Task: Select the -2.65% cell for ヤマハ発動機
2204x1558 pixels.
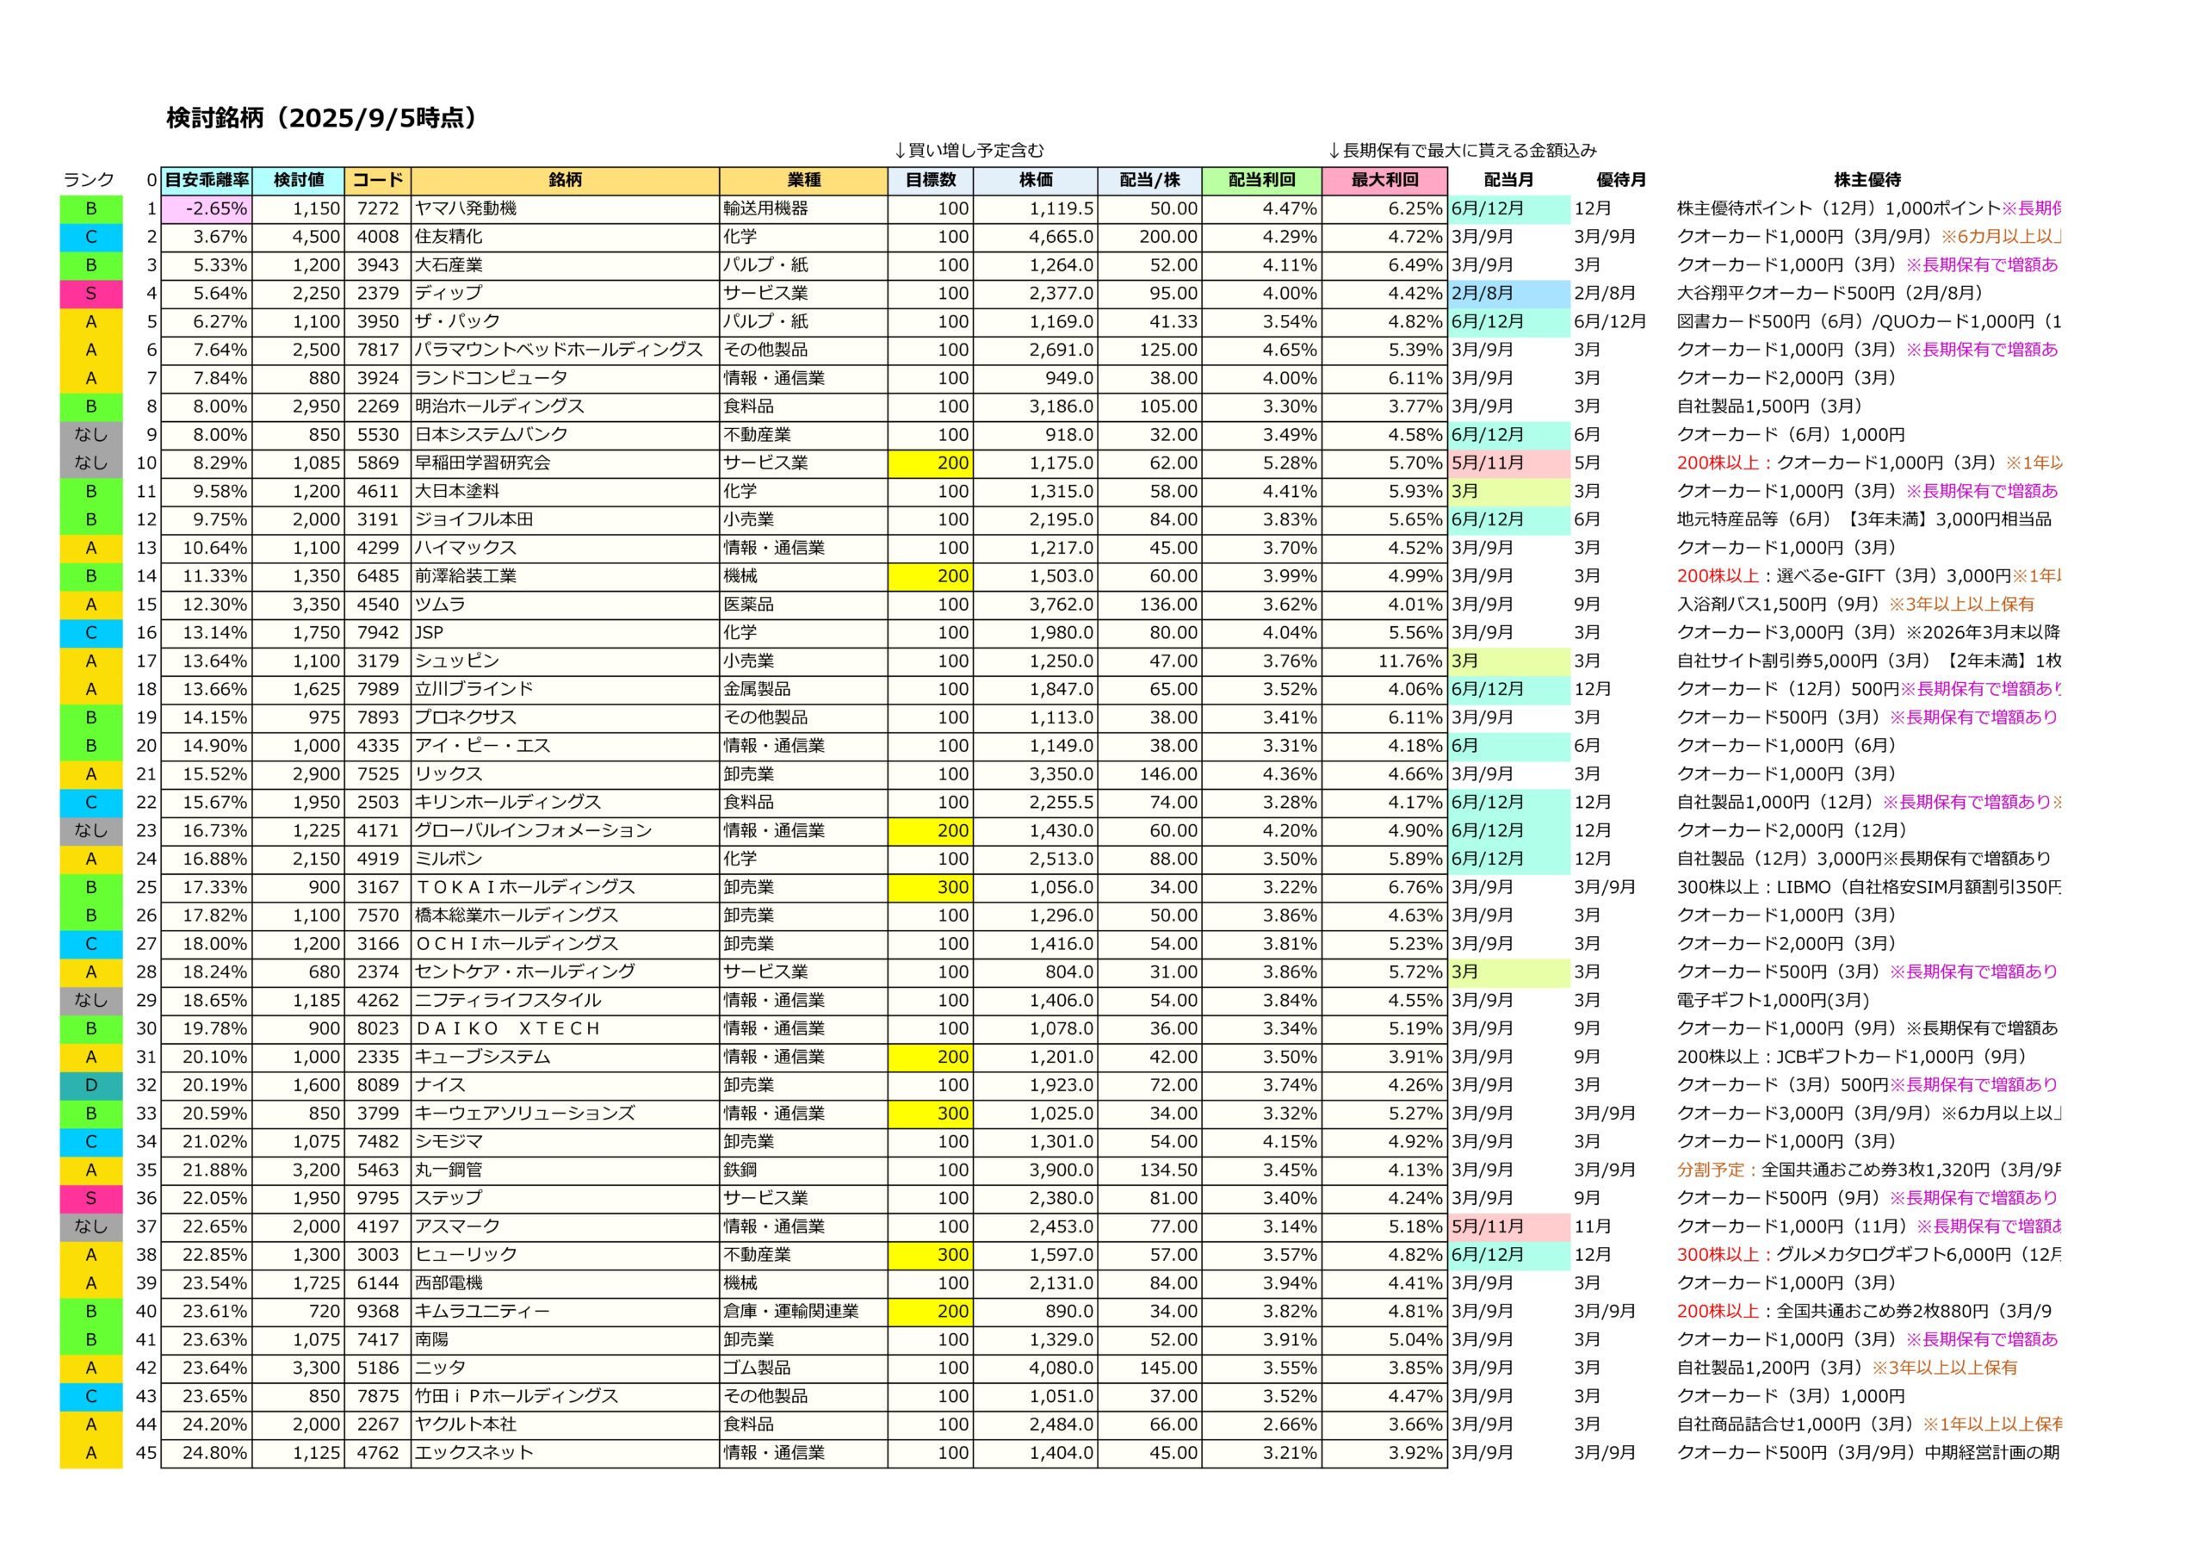Action: [x=207, y=209]
